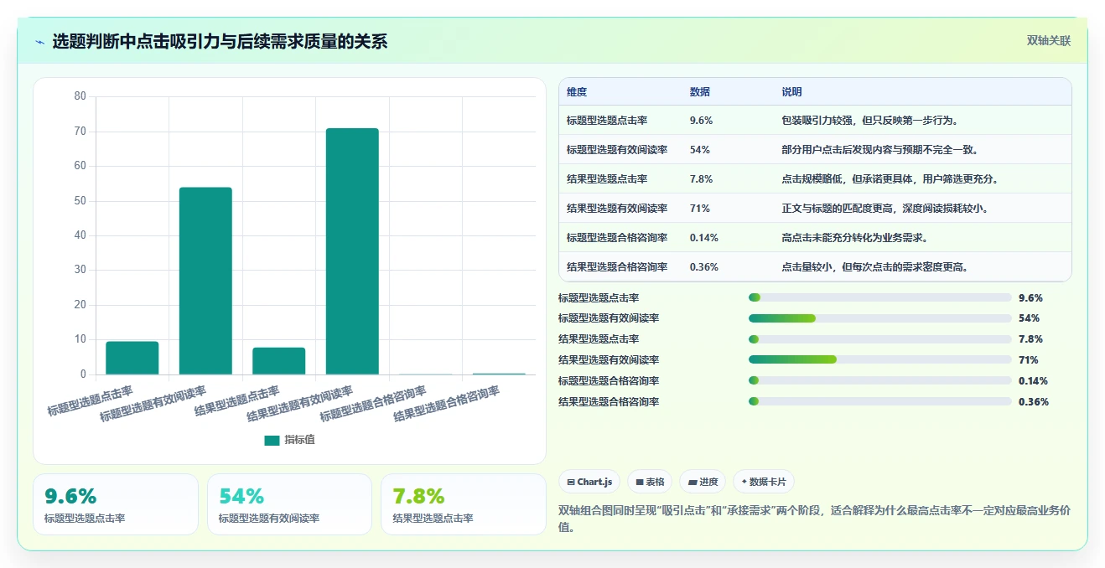
Task: Open the 9.6% 标题型选题点击率 summary card
Action: click(x=116, y=504)
